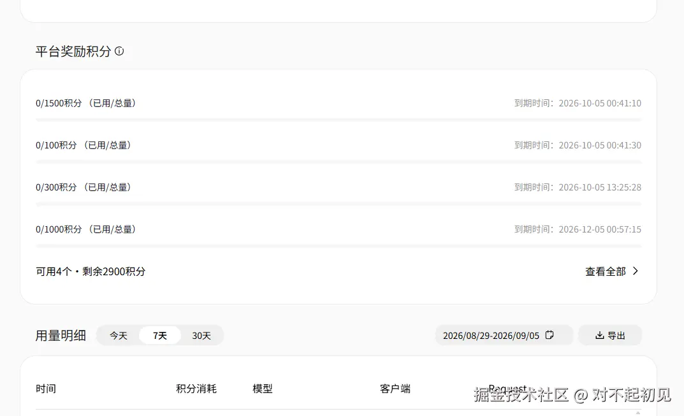Click info icon beside 平台奖励积分
Image resolution: width=684 pixels, height=416 pixels.
(x=119, y=52)
